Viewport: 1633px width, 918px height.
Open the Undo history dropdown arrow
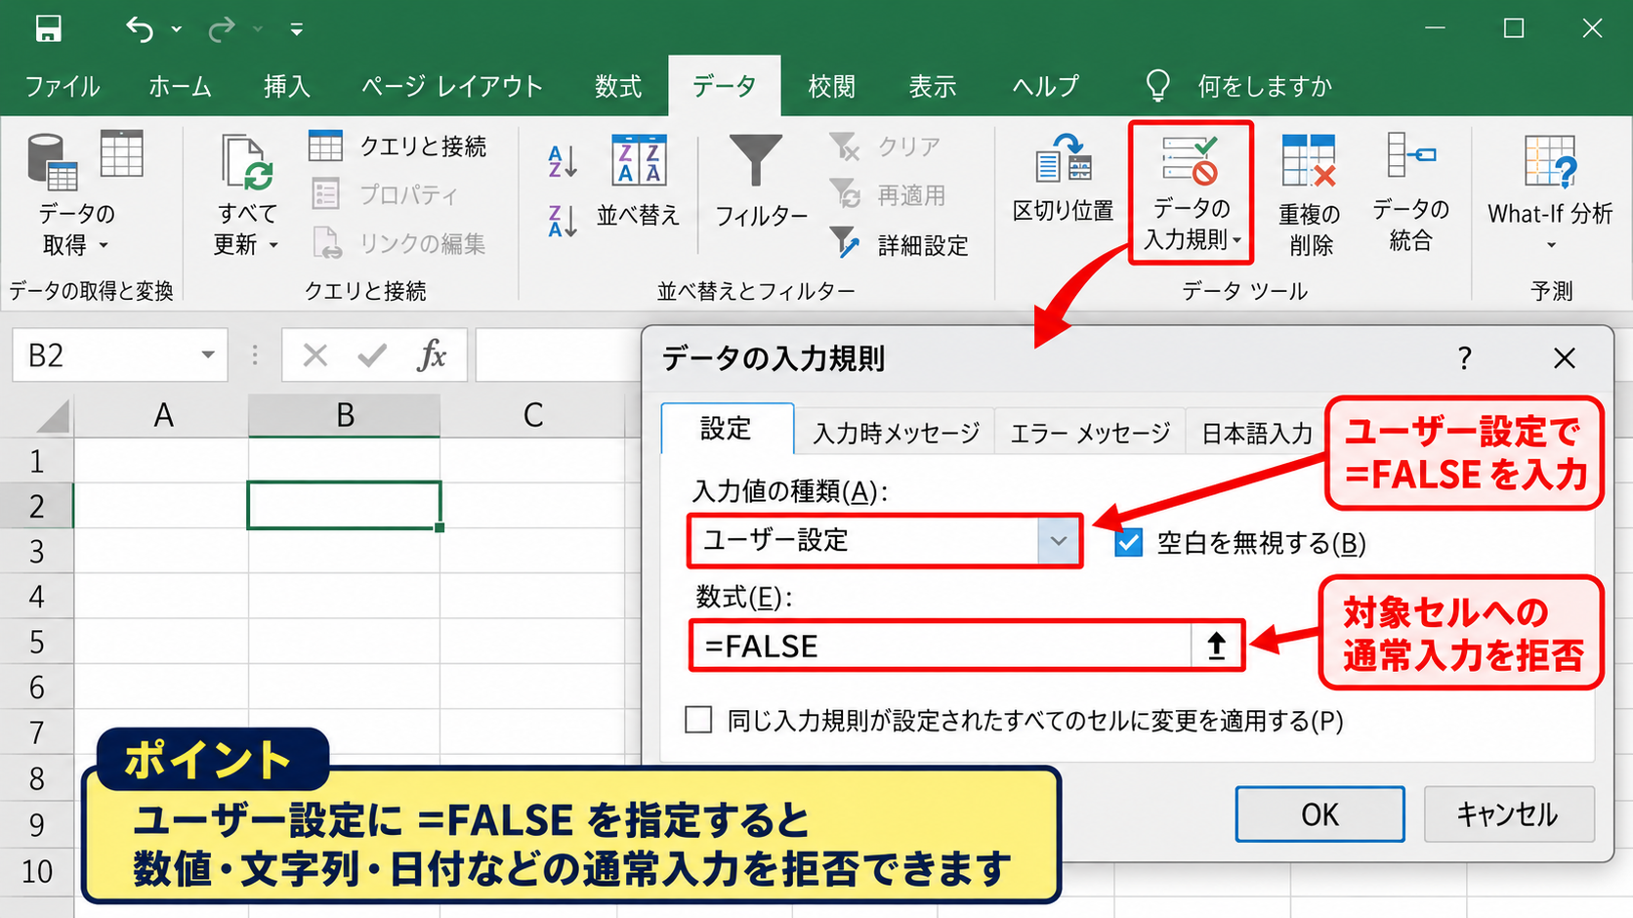[177, 30]
